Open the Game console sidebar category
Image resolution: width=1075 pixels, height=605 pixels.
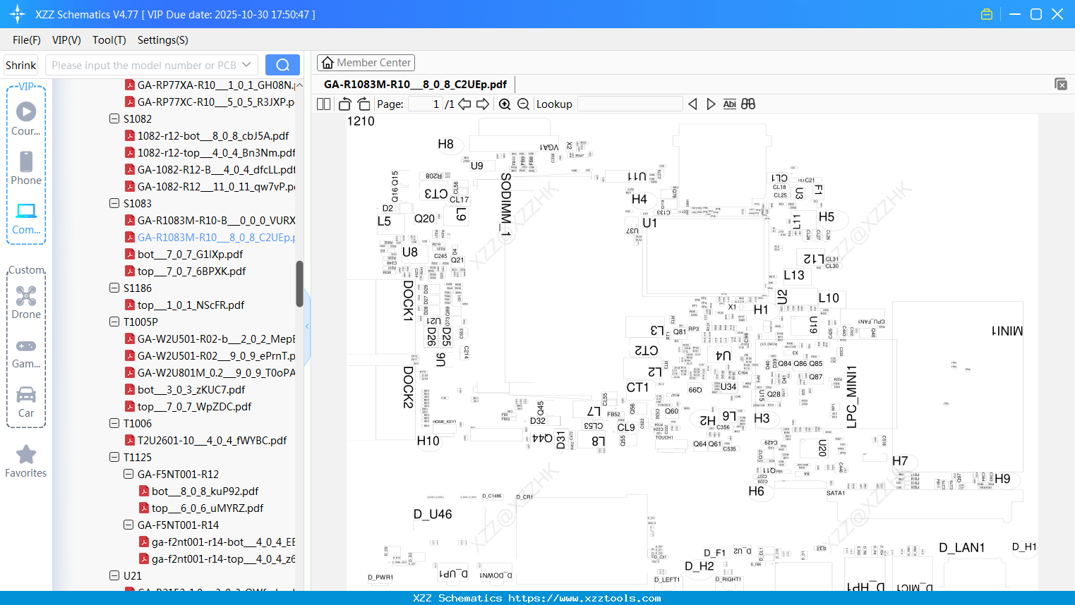pos(26,353)
